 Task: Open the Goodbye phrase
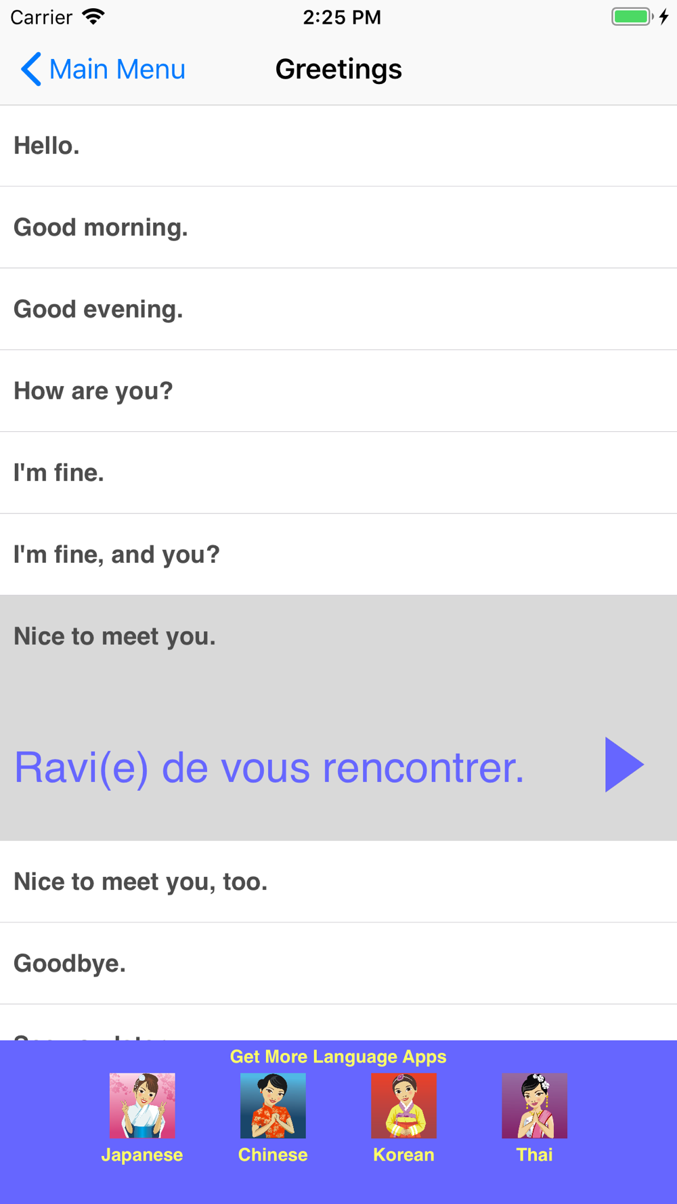(x=338, y=964)
